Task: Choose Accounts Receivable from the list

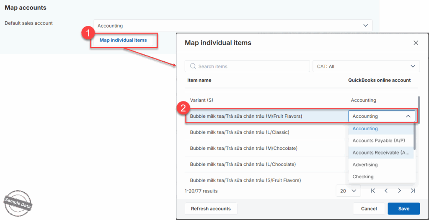Action: pyautogui.click(x=380, y=153)
